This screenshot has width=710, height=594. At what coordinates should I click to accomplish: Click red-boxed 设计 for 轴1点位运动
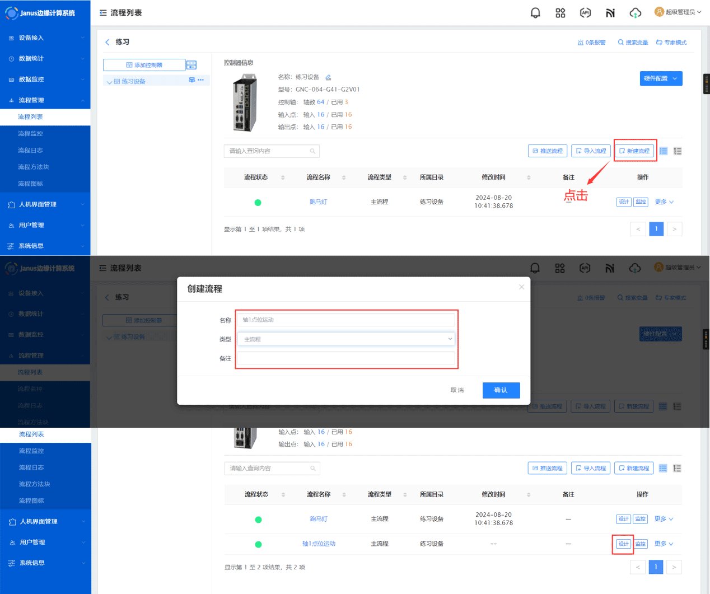click(x=623, y=544)
